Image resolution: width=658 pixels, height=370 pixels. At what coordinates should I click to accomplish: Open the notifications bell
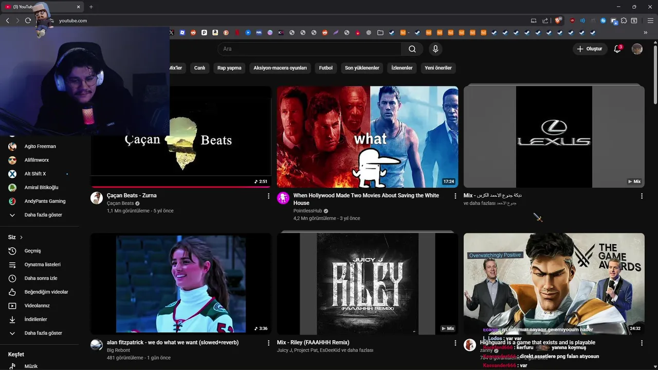click(617, 49)
